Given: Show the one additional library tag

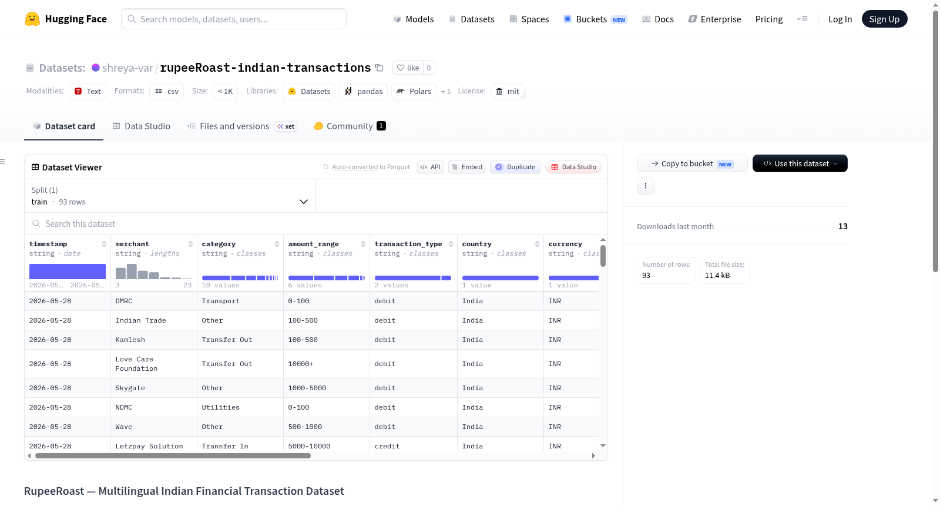Looking at the screenshot, I should pyautogui.click(x=446, y=91).
